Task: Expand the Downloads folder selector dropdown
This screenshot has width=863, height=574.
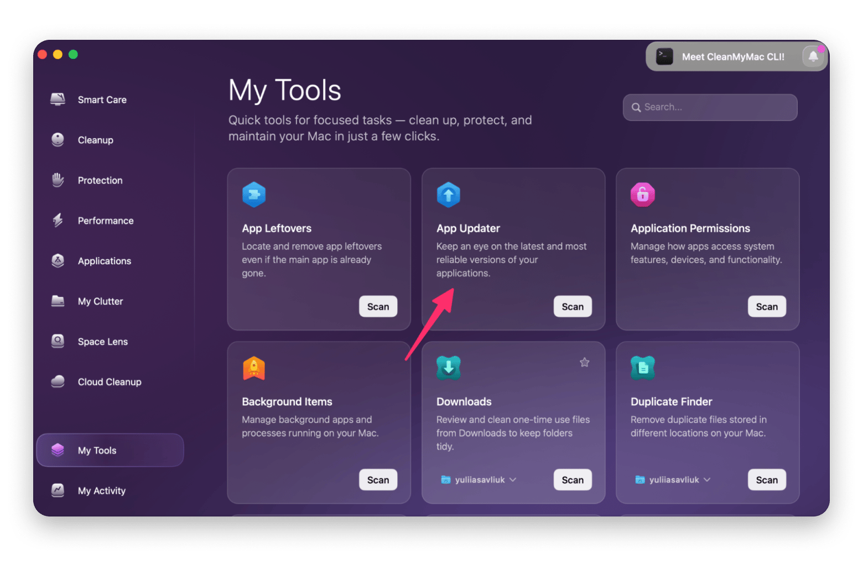Action: coord(479,480)
